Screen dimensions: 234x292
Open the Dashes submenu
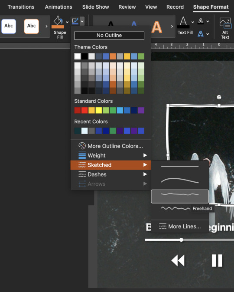(x=110, y=174)
